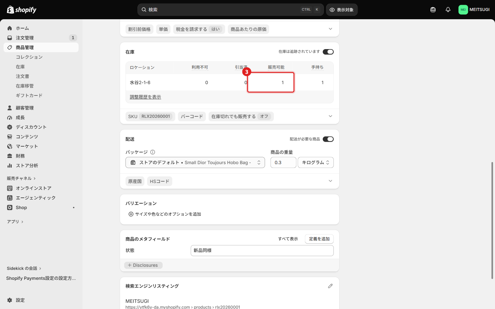Open コレクション in the sidebar

[x=29, y=57]
